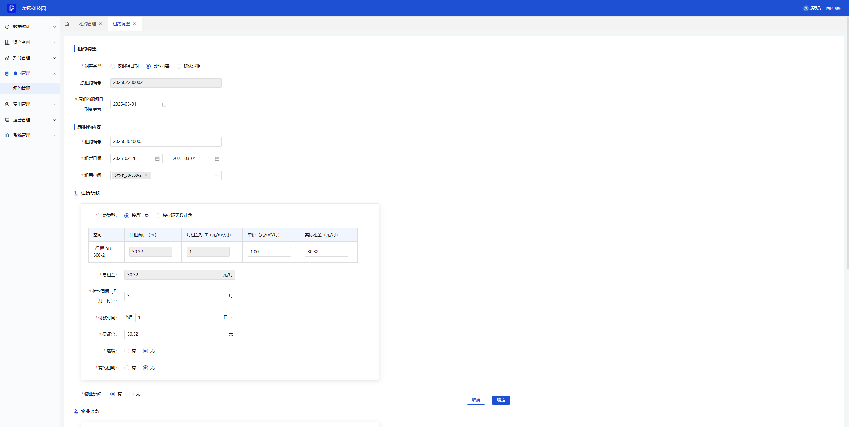This screenshot has width=849, height=427.
Task: Open 租约管理 sidebar submenu item
Action: point(22,88)
